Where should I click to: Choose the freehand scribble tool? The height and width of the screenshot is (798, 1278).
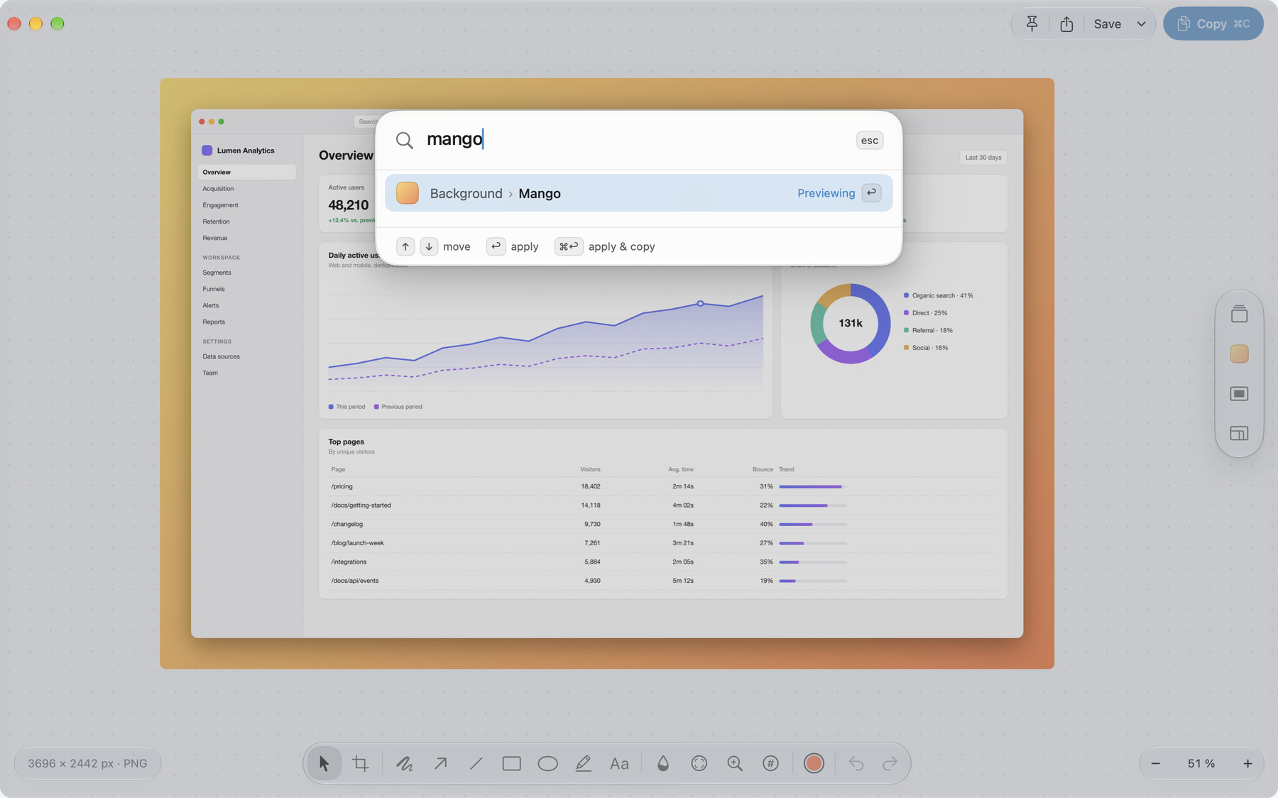click(x=405, y=763)
